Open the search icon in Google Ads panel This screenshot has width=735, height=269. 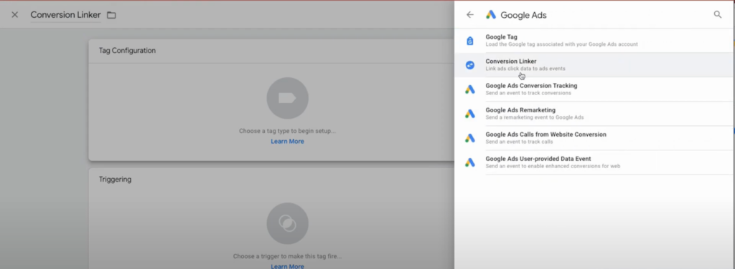click(x=718, y=14)
